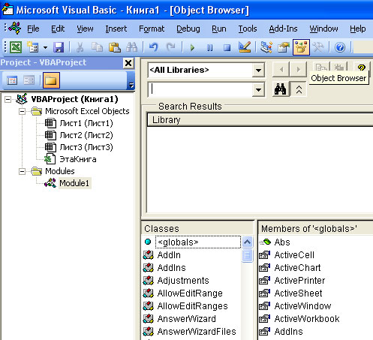
Task: Select AnswerWizard class in Classes list
Action: point(187,319)
